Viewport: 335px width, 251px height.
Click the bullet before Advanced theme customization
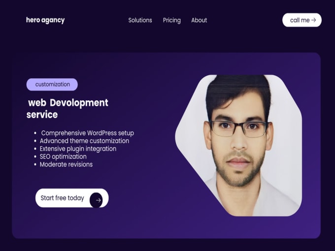pyautogui.click(x=35, y=141)
